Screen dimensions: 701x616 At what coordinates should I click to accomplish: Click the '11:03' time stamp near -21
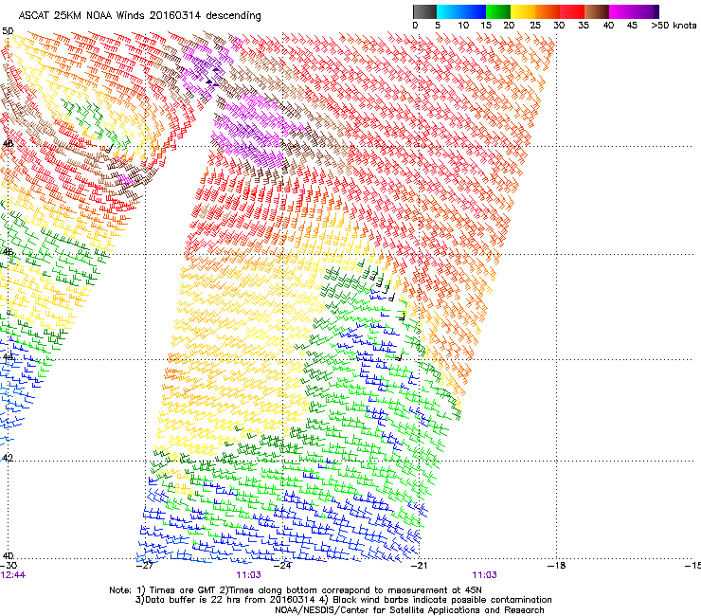click(x=485, y=575)
